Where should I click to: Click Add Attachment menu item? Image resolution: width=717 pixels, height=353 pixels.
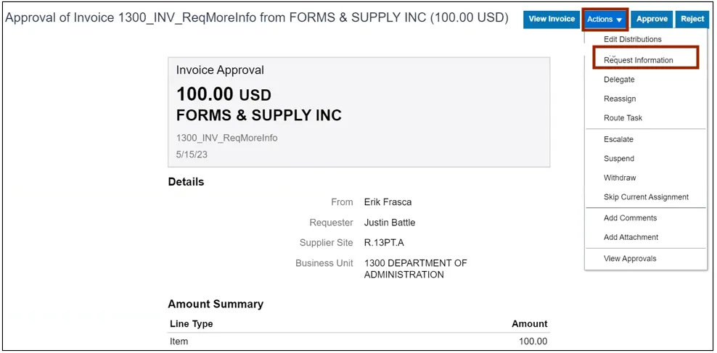631,237
